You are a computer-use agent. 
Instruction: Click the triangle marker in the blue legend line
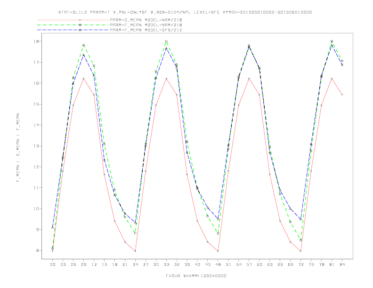click(80, 30)
